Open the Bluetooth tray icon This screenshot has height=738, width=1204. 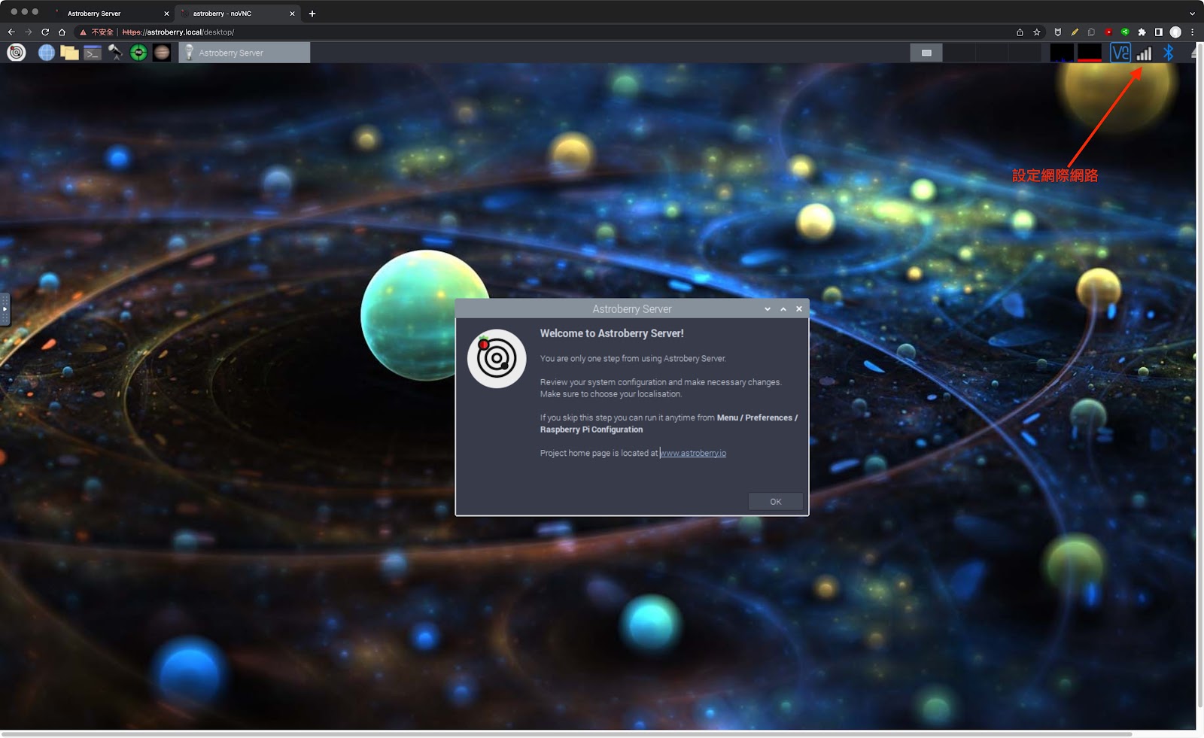[x=1169, y=53]
